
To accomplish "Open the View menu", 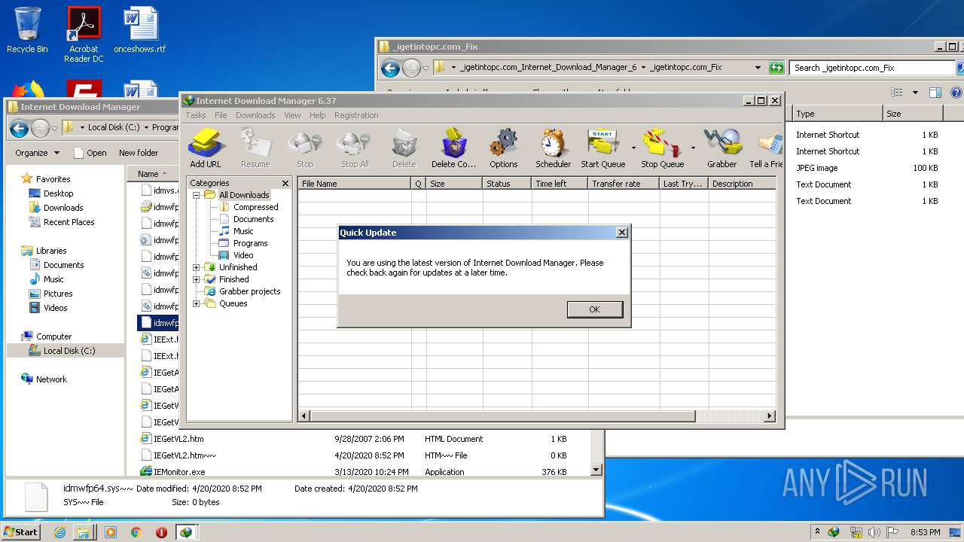I will pyautogui.click(x=292, y=115).
